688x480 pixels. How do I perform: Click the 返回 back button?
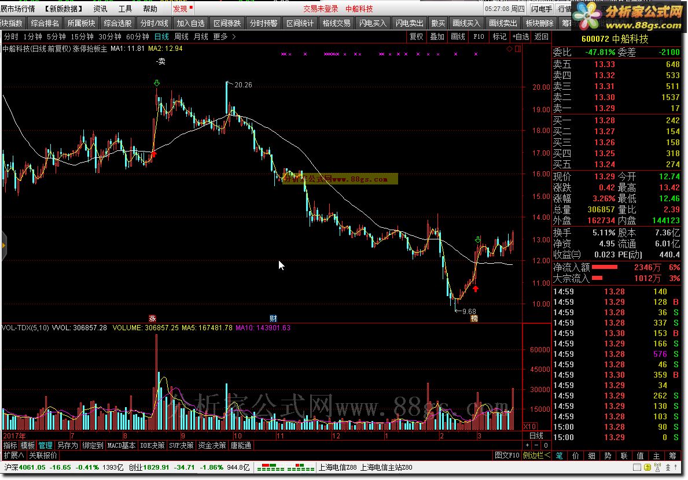(542, 37)
